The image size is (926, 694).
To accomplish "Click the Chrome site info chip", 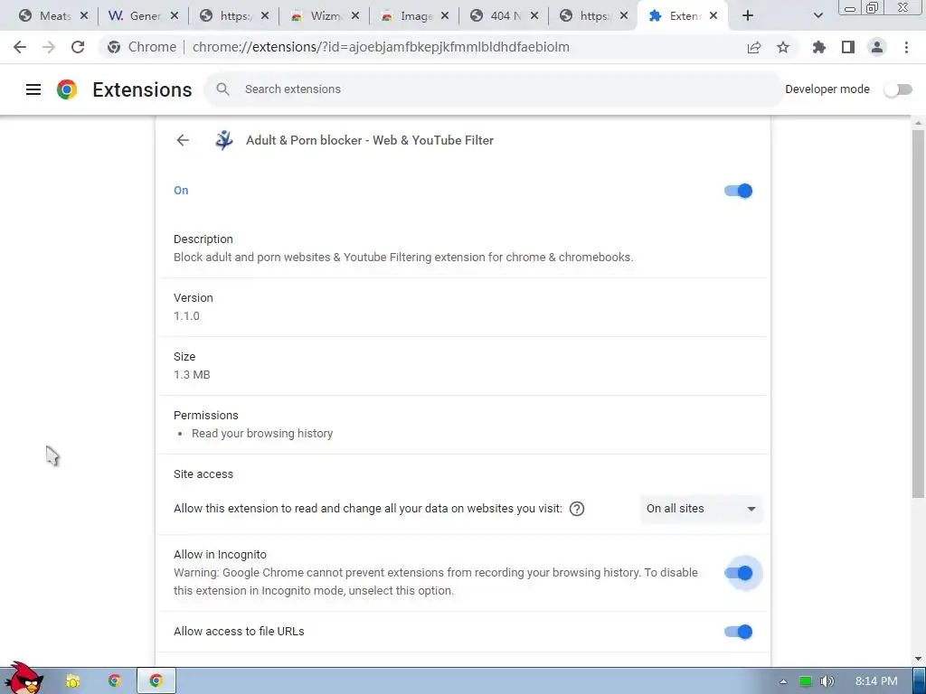I will pyautogui.click(x=143, y=47).
